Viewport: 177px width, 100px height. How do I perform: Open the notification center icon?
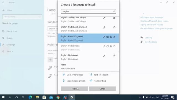point(173,97)
